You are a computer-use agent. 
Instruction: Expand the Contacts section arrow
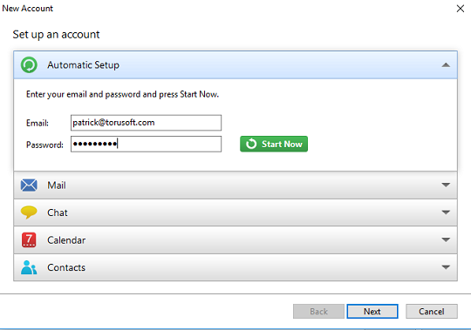coord(446,267)
